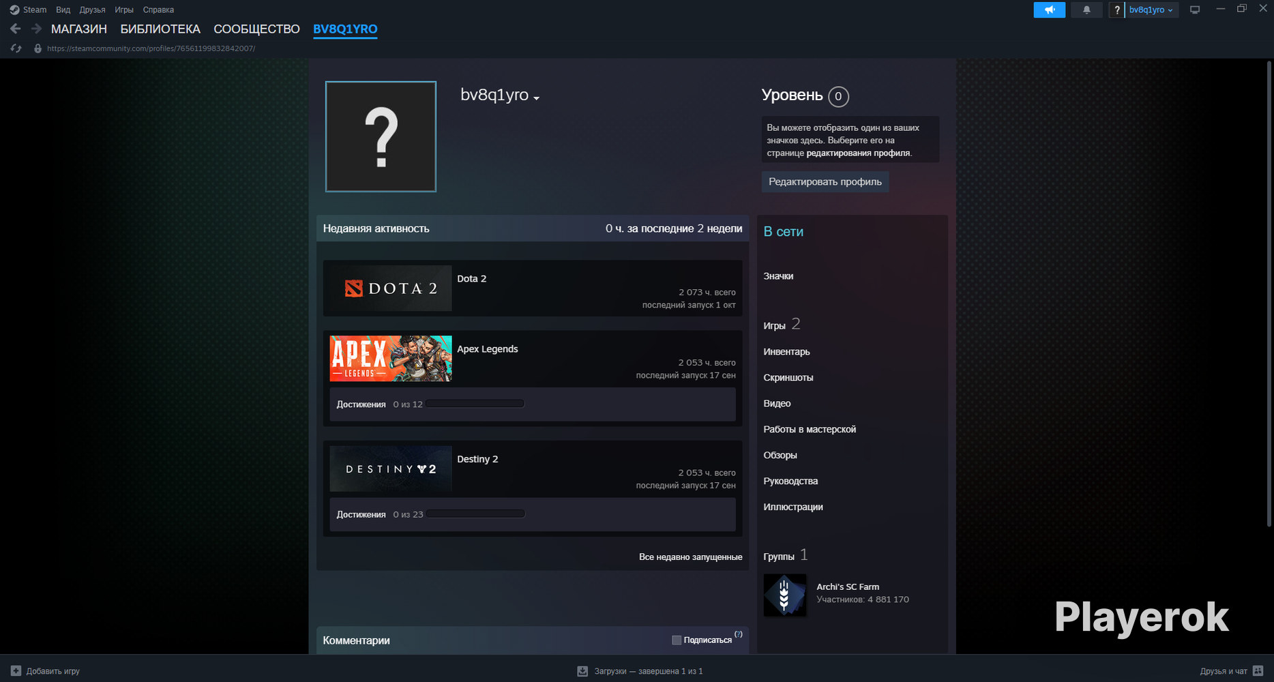Open the Видео link
Screen dimensions: 1274x682
[777, 404]
